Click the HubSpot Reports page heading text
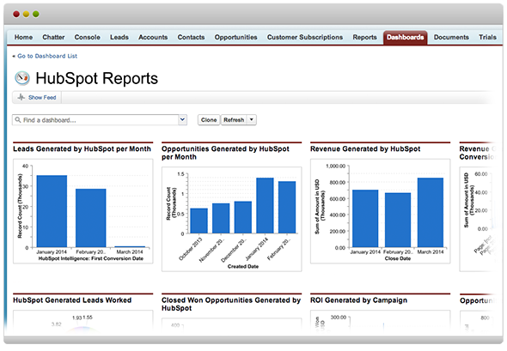Image resolution: width=507 pixels, height=351 pixels. point(97,78)
